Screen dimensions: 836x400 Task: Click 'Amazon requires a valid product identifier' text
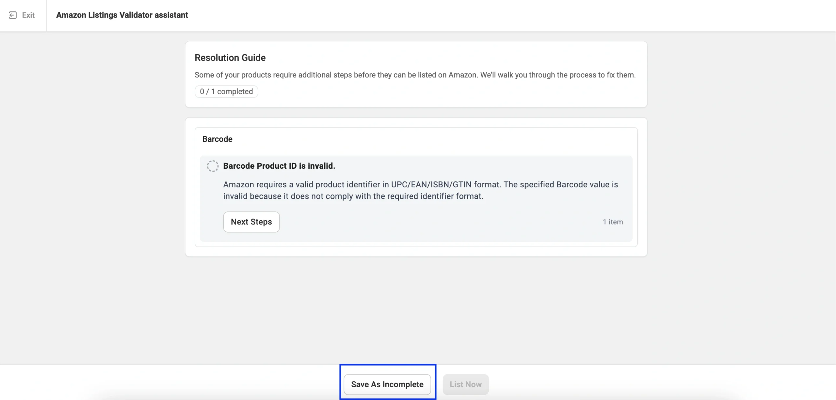pos(302,185)
